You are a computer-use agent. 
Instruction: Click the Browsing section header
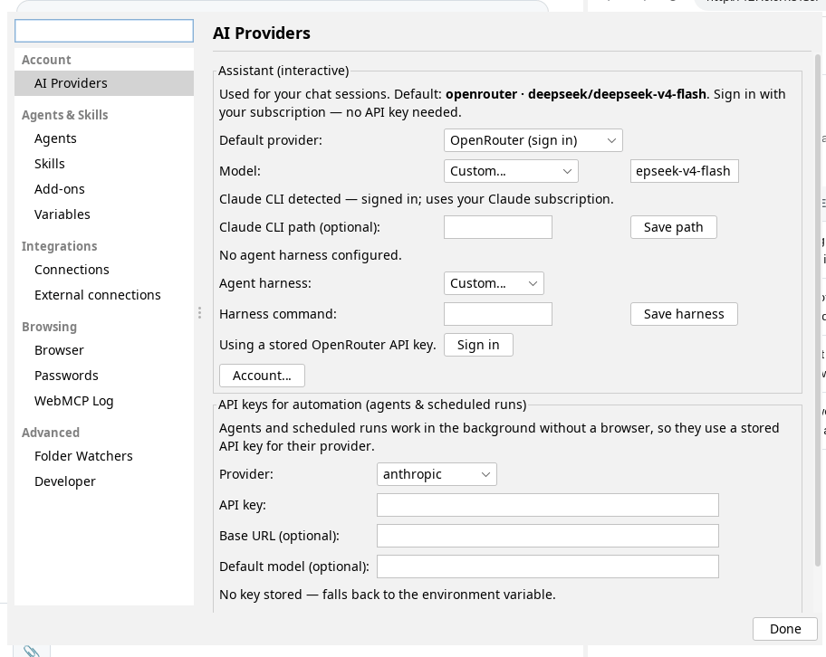(50, 327)
